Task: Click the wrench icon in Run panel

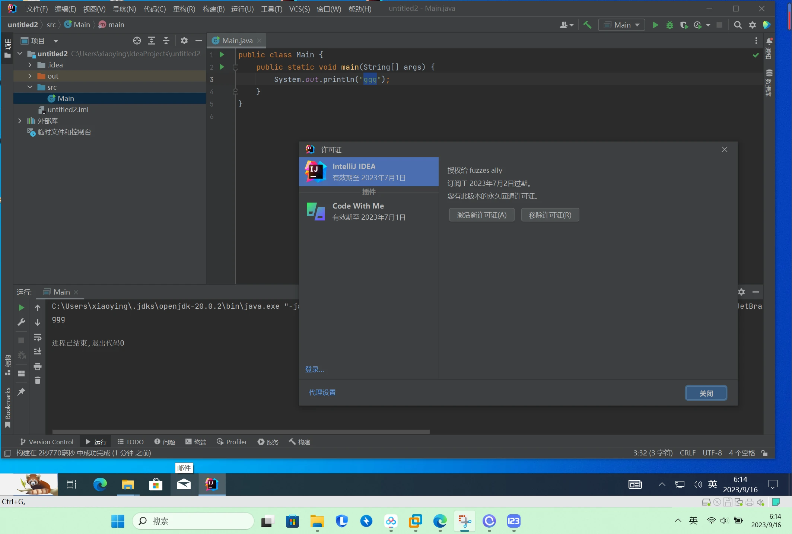Action: coord(21,322)
